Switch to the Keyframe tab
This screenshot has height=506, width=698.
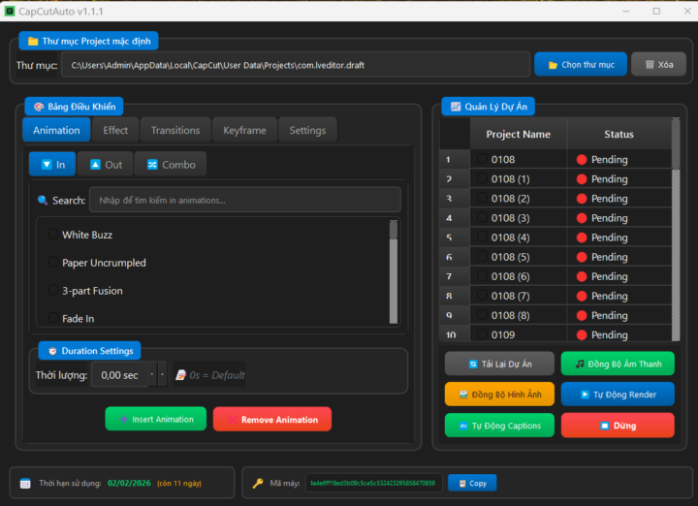point(245,130)
